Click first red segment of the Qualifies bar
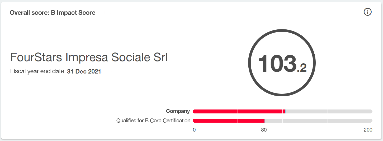The height and width of the screenshot is (141, 383). pyautogui.click(x=215, y=121)
